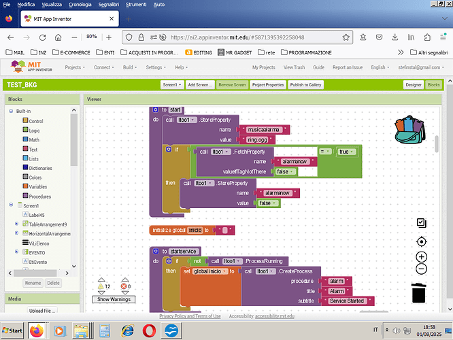Screen dimensions: 453x340
Task: Open the Screen1 dropdown
Action: tap(172, 85)
